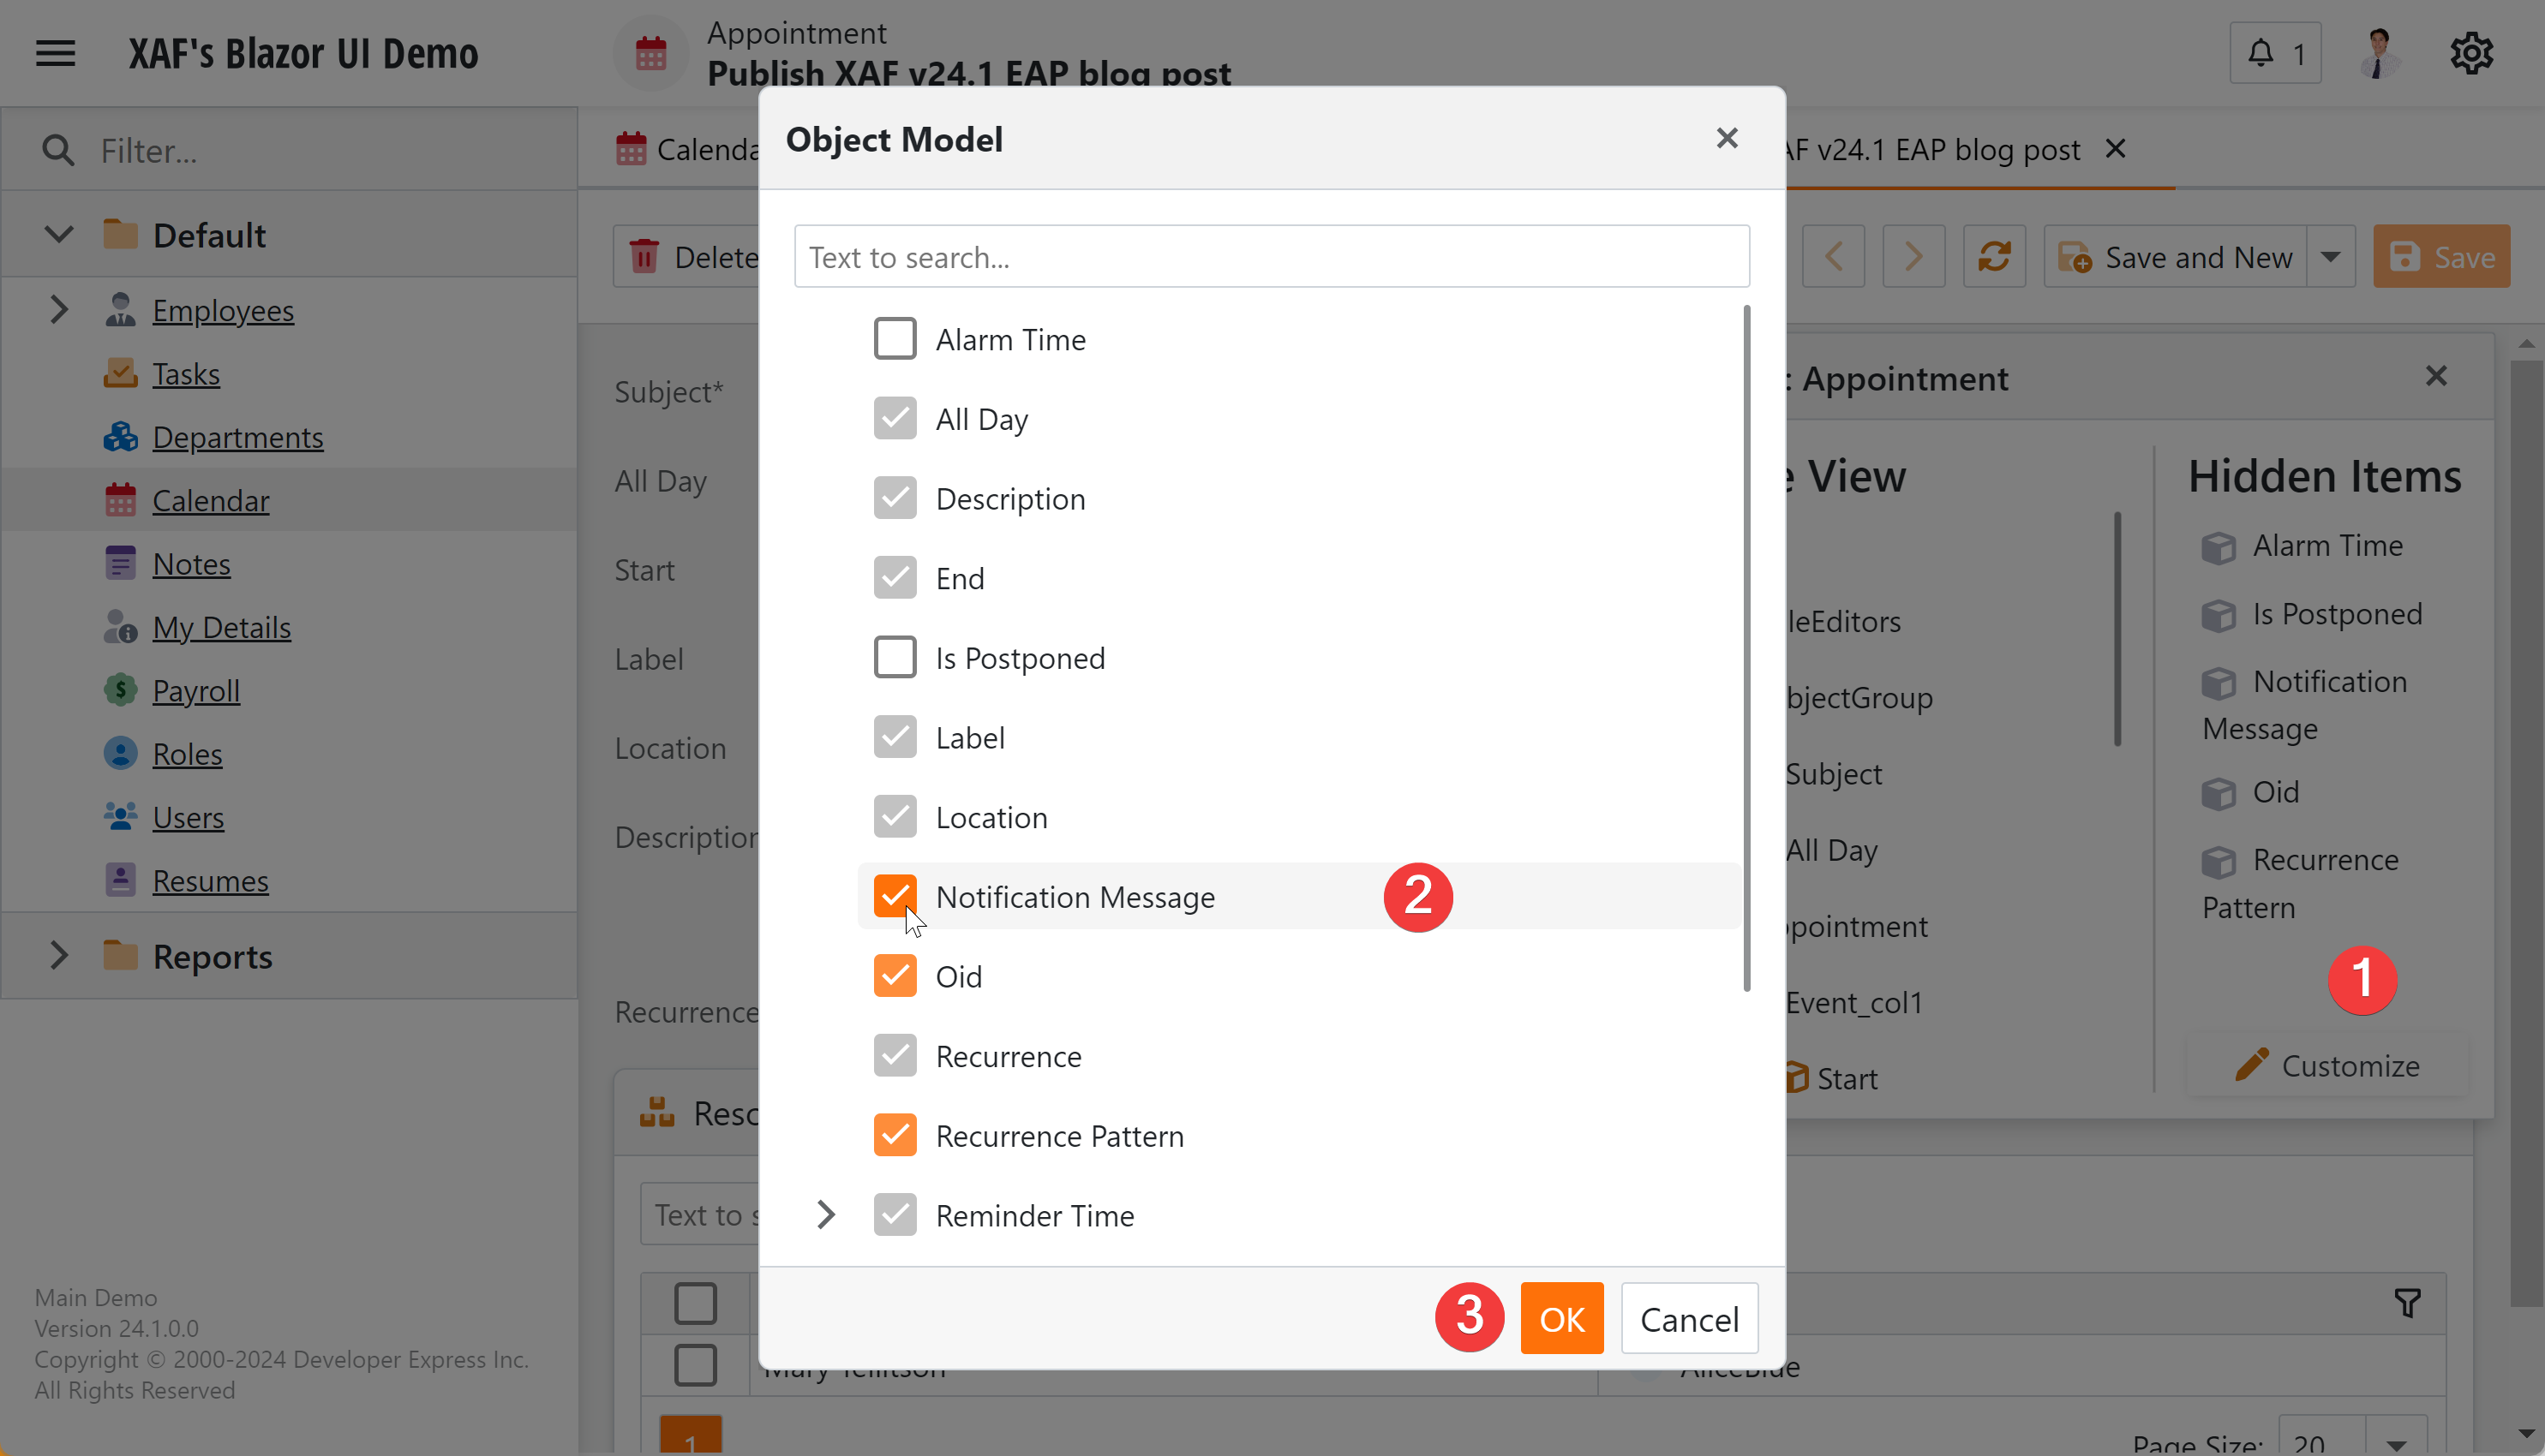Uncheck the Recurrence Pattern checkbox
This screenshot has width=2545, height=1456.
pos(894,1135)
